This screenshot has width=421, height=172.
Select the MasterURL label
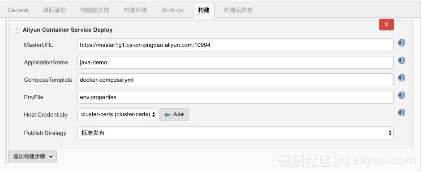(x=39, y=45)
